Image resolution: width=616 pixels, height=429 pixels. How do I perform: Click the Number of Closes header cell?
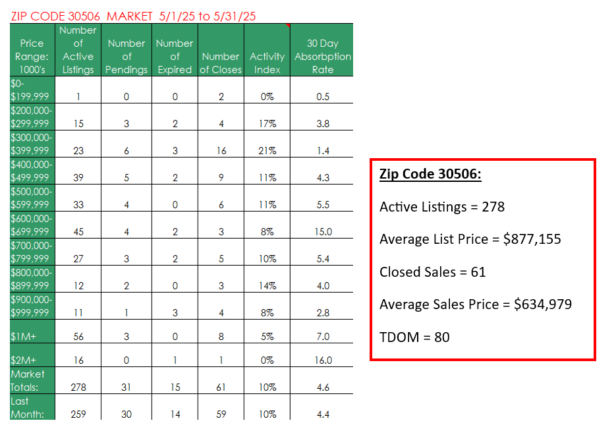221,50
